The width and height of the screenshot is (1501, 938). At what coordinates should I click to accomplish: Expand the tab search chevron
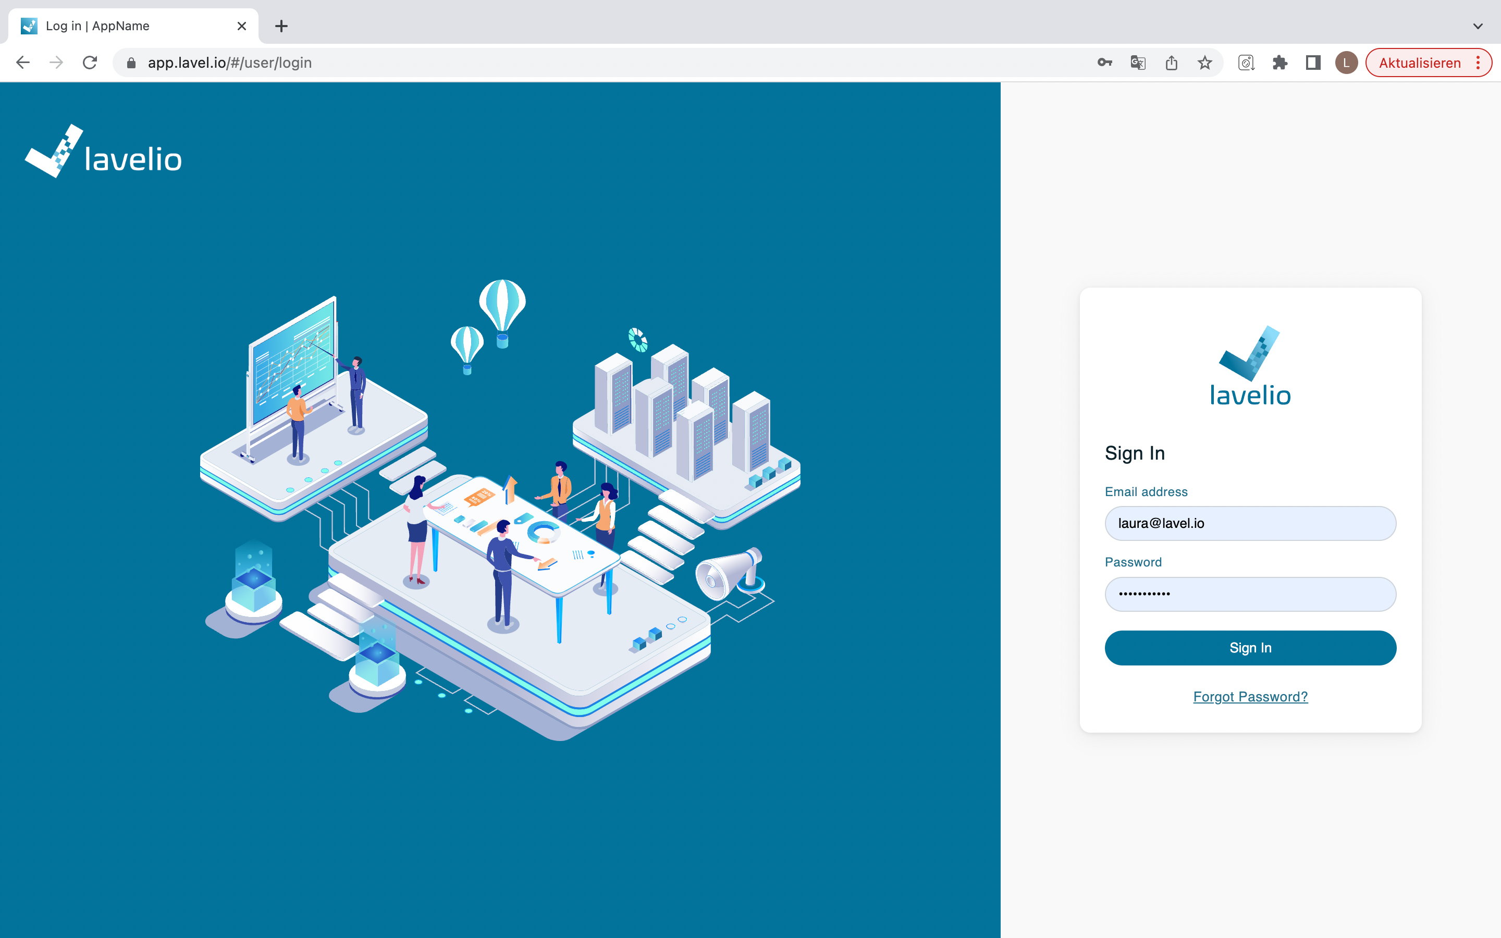pos(1478,26)
